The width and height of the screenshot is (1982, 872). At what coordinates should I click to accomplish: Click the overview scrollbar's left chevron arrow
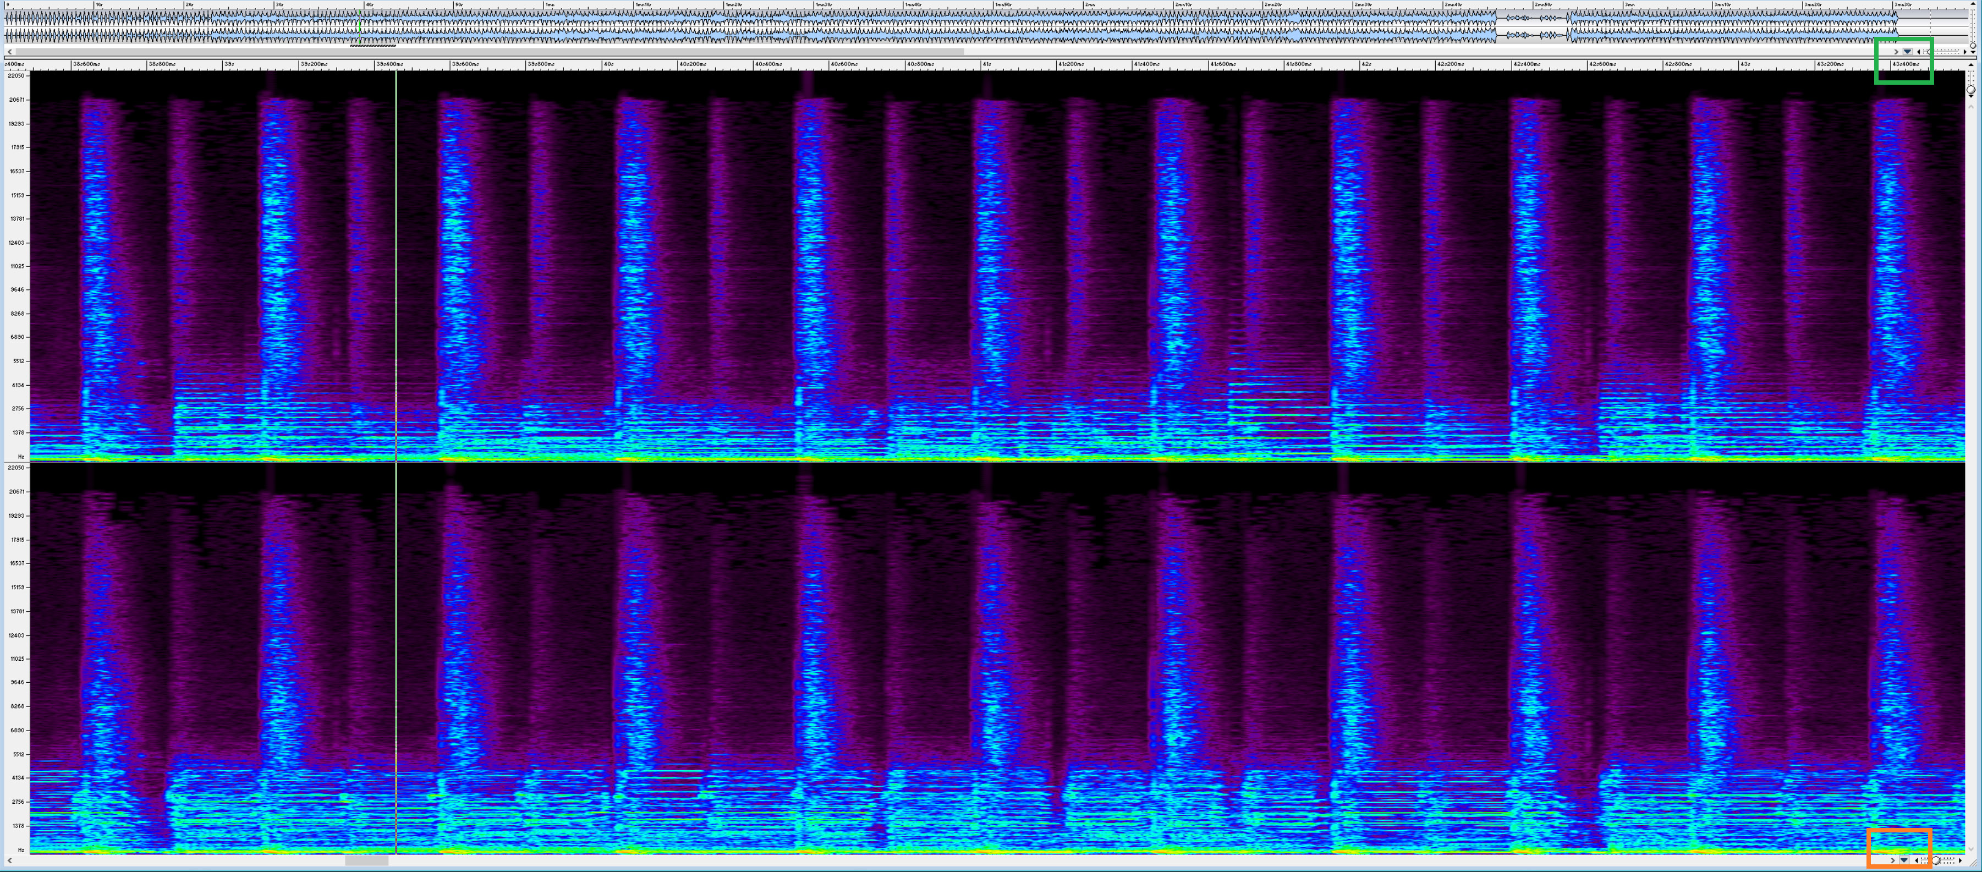pyautogui.click(x=9, y=52)
